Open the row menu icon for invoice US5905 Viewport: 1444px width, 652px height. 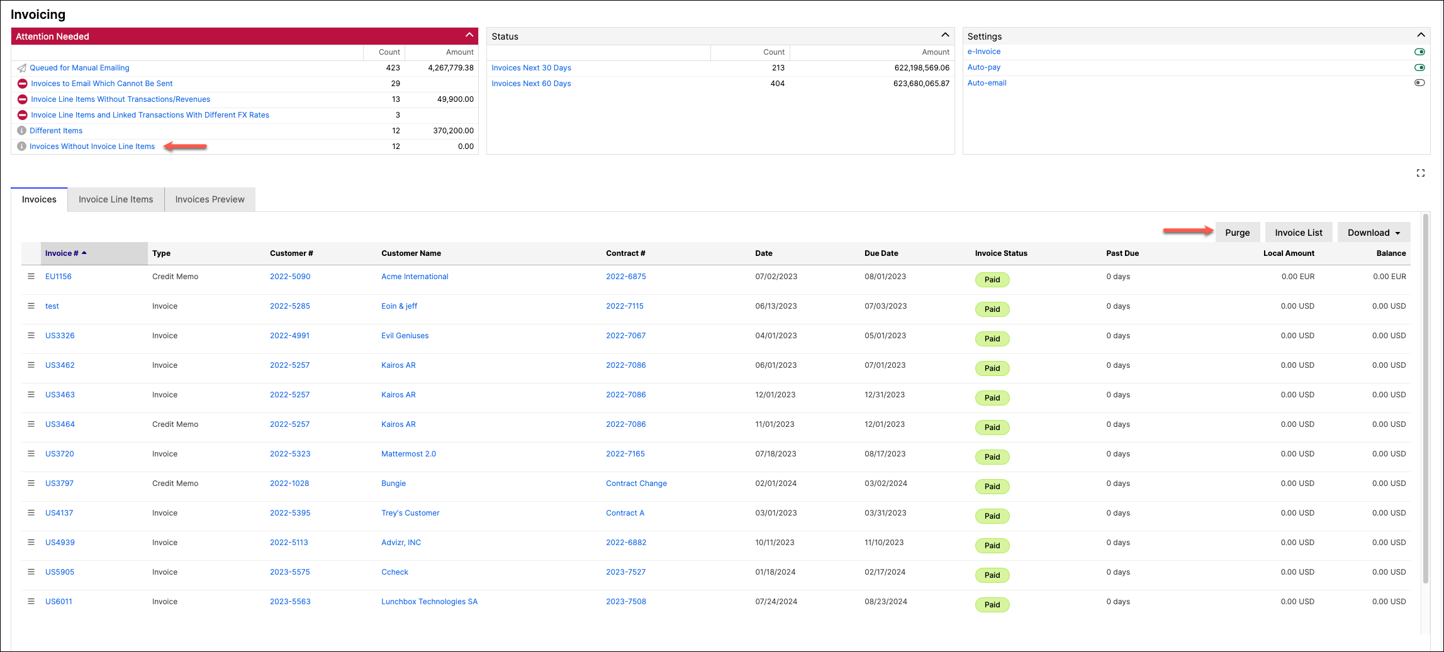tap(31, 572)
